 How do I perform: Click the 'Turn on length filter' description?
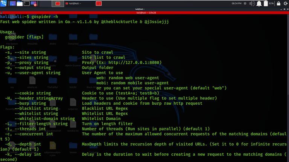107,124
